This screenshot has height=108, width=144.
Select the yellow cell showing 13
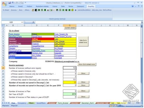tap(70, 82)
